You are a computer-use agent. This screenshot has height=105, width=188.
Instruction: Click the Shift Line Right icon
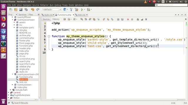pos(122,19)
